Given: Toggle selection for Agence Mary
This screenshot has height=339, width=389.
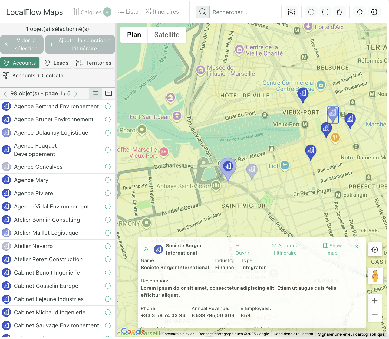Looking at the screenshot, I should point(108,180).
